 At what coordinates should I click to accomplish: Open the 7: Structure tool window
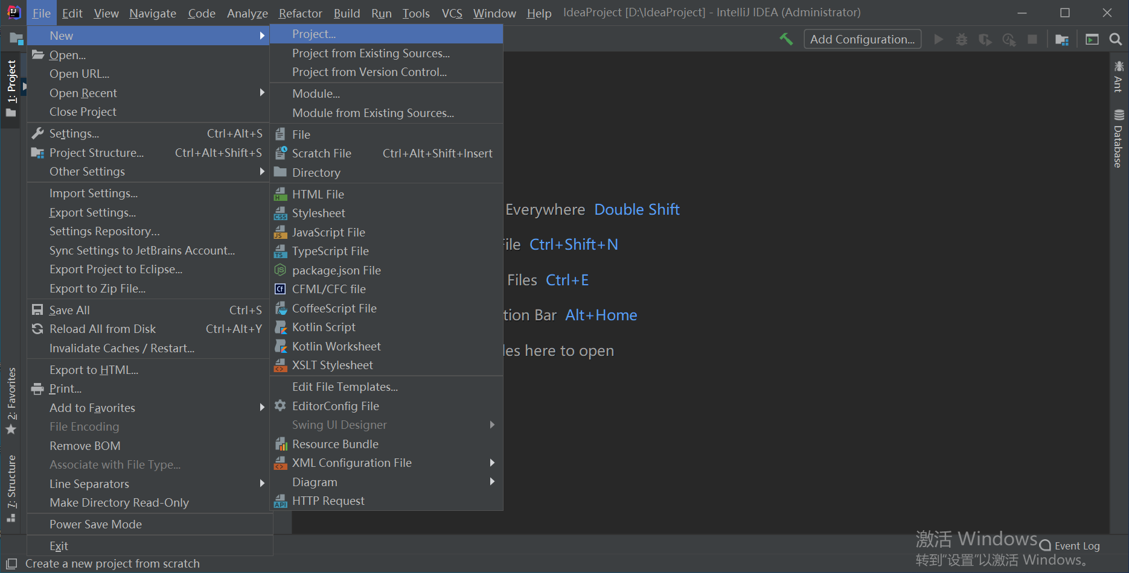[11, 489]
